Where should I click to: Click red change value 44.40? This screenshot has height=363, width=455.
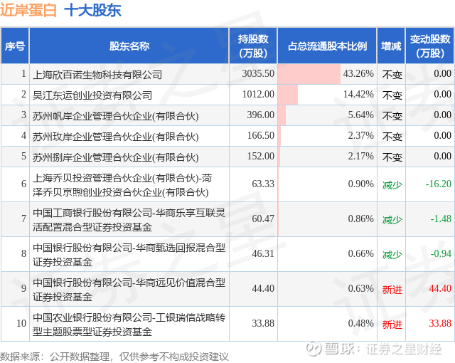[440, 288]
